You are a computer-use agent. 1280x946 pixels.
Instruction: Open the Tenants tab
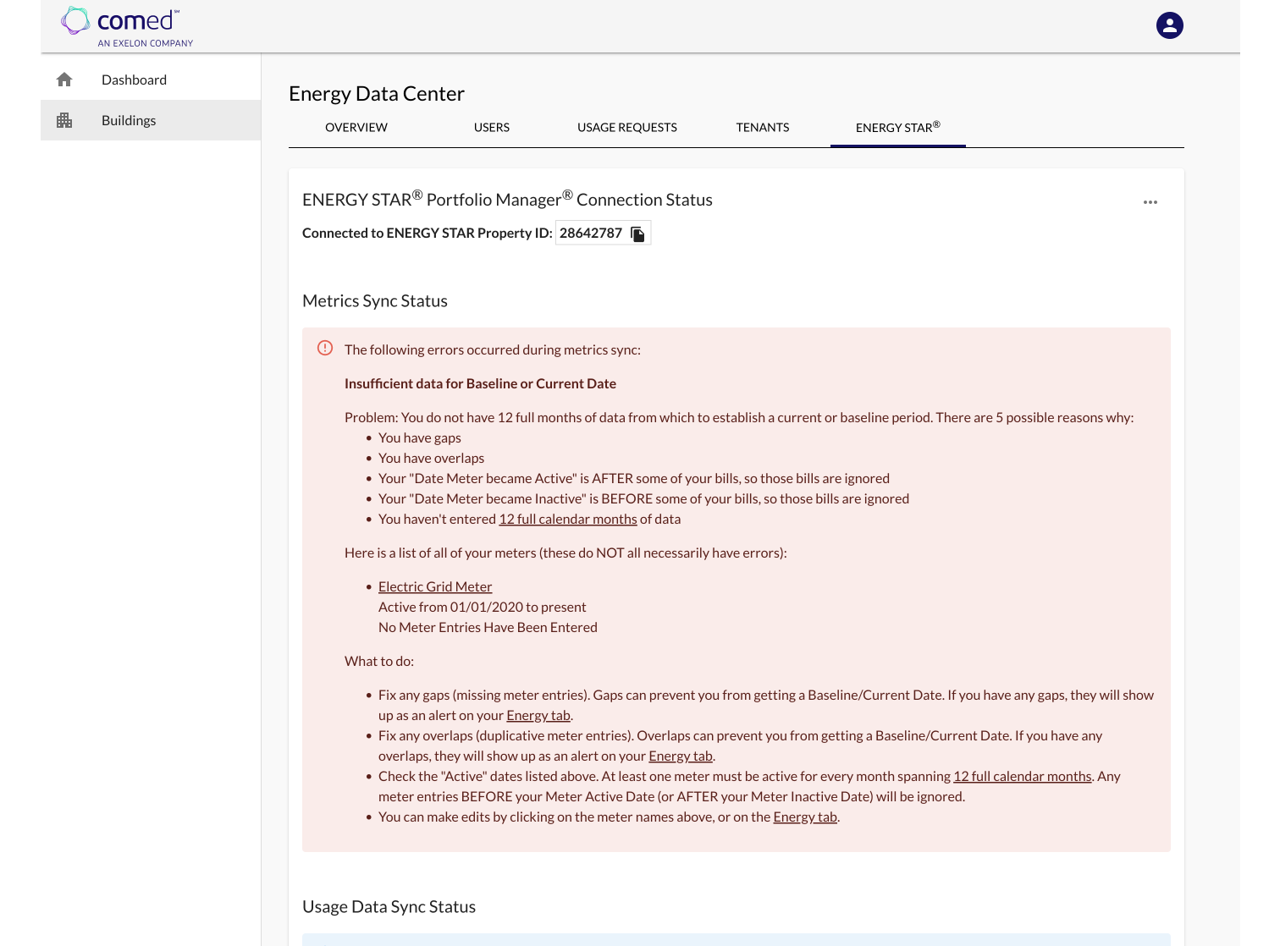(763, 128)
